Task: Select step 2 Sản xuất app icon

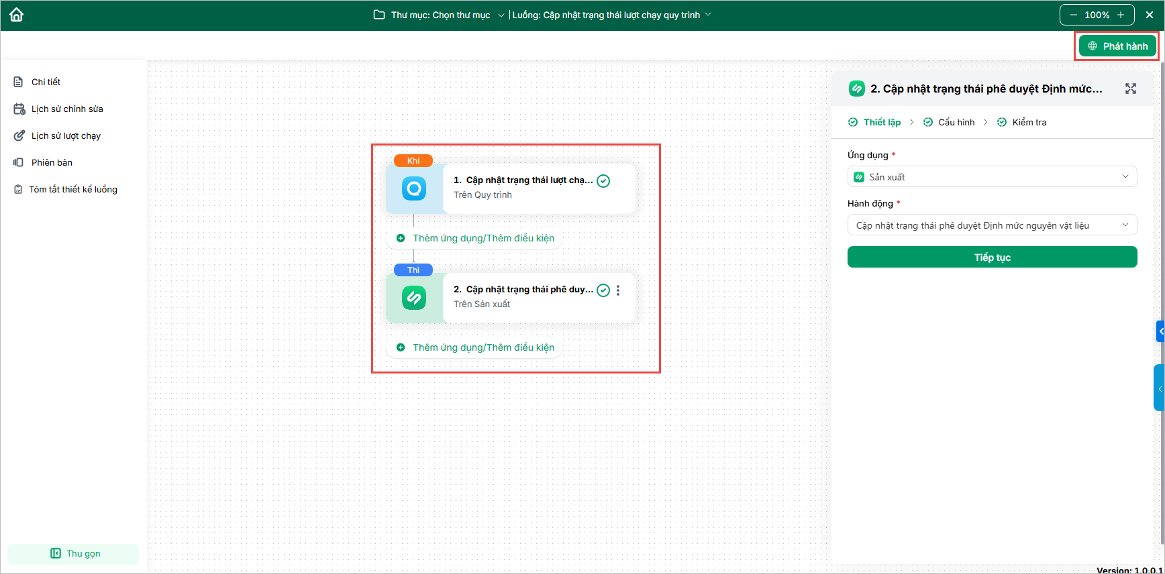Action: (414, 298)
